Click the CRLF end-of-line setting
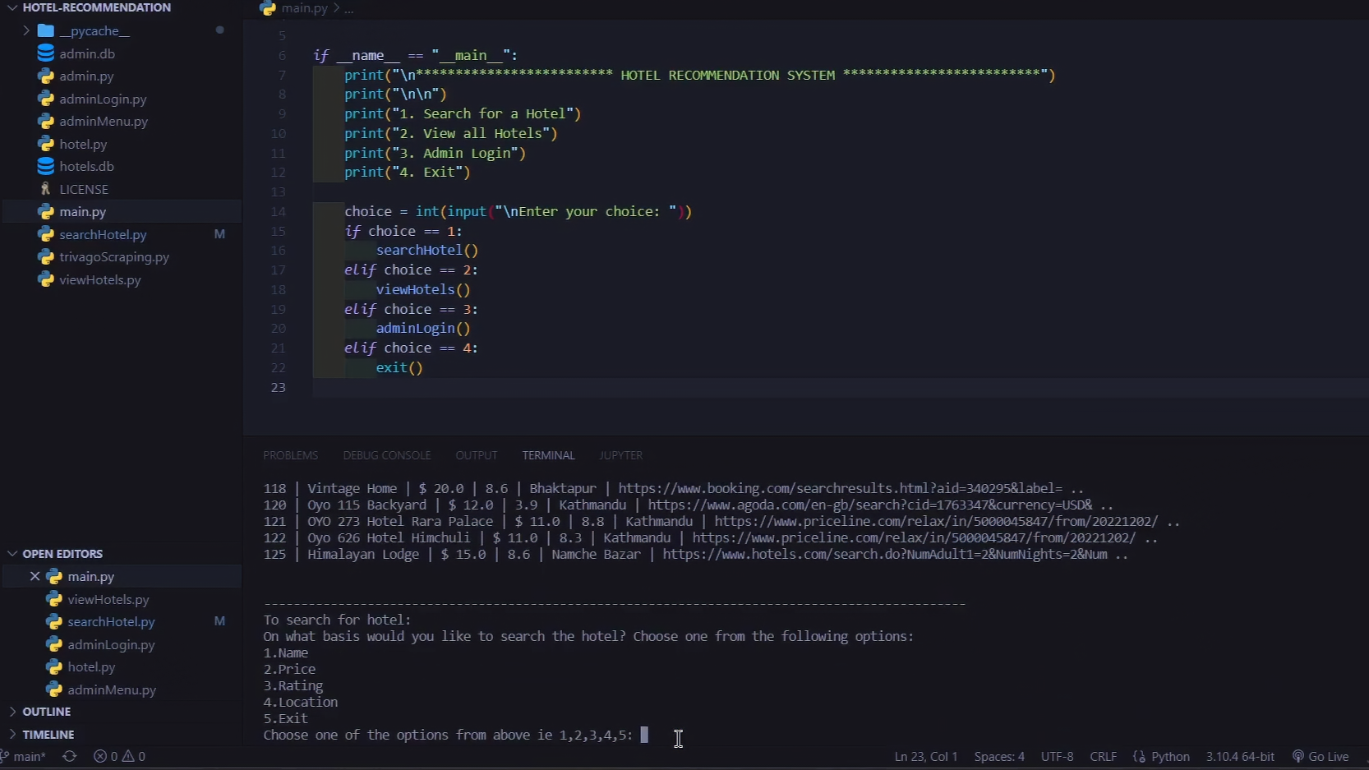1369x770 pixels. 1103,756
